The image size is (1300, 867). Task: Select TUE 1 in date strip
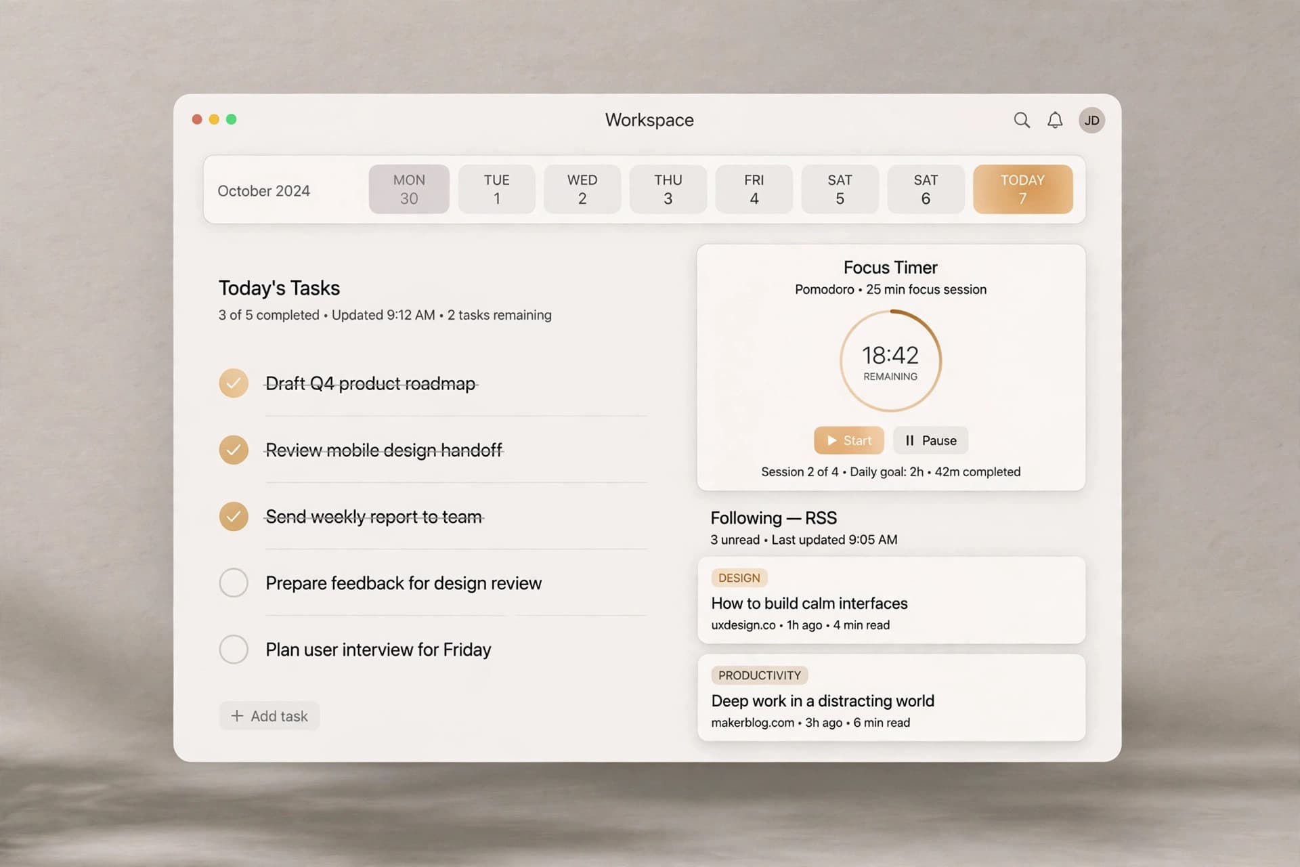pos(496,189)
